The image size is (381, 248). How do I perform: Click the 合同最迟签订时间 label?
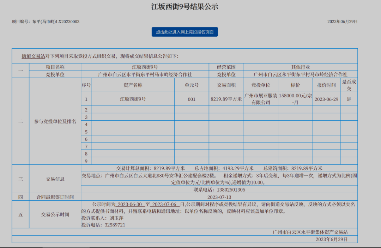pyautogui.click(x=55, y=197)
